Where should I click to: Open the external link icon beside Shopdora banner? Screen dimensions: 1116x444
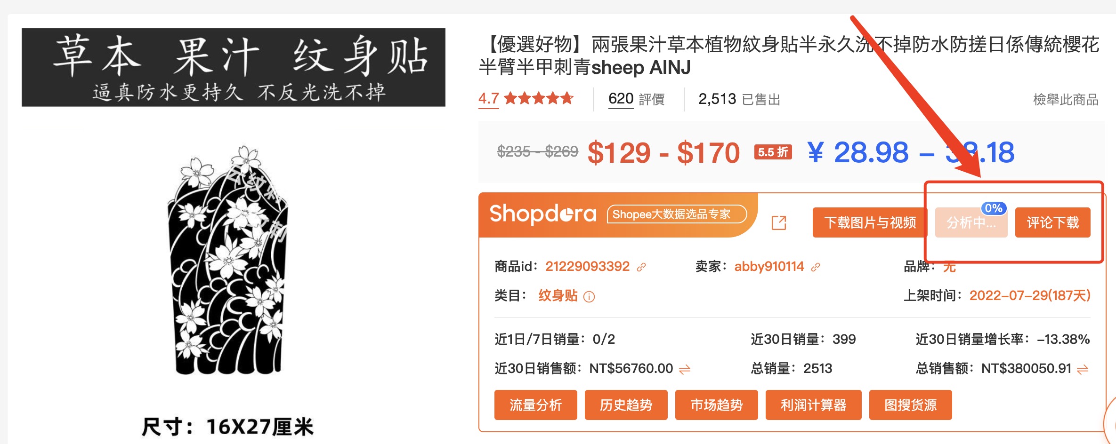pyautogui.click(x=779, y=222)
